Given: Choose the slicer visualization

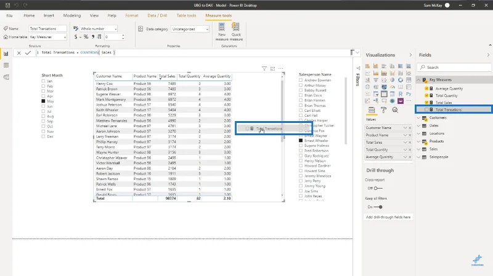Looking at the screenshot, I should click(375, 94).
